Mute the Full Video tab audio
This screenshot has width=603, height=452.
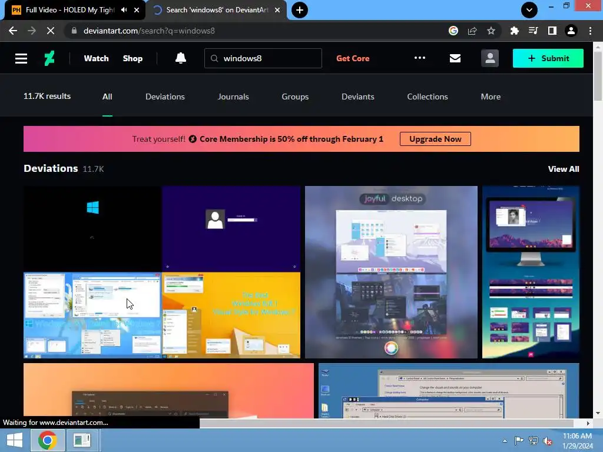click(x=124, y=10)
